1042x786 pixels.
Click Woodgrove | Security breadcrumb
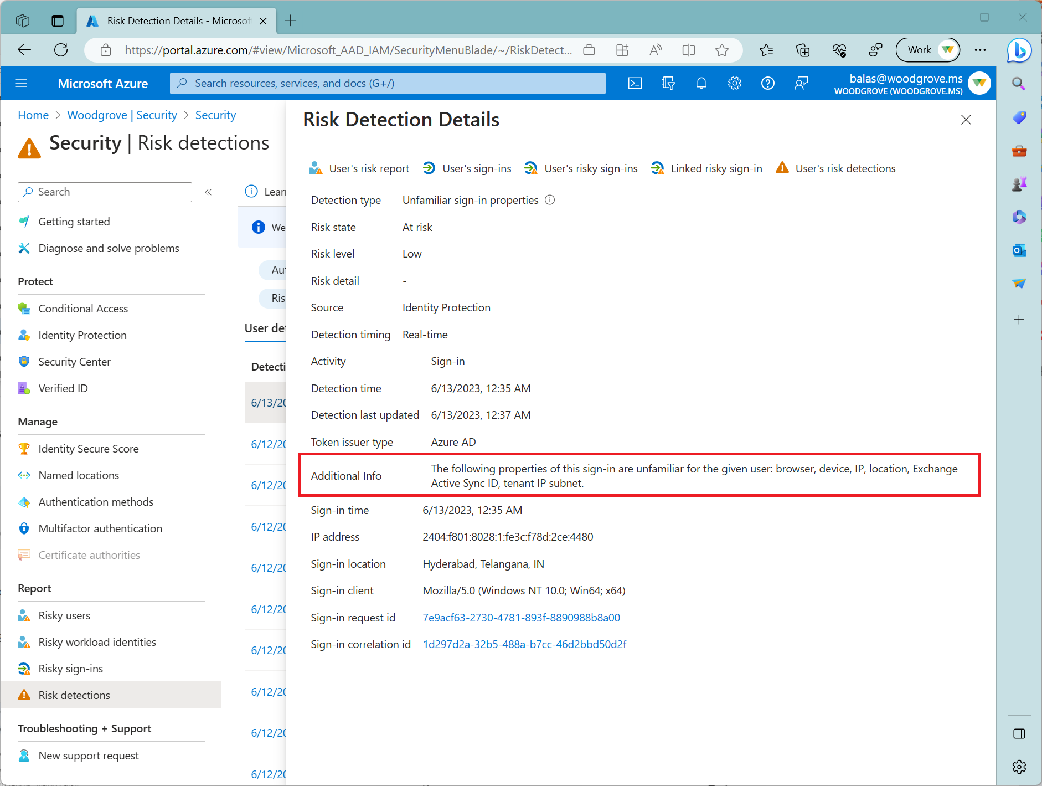point(122,115)
